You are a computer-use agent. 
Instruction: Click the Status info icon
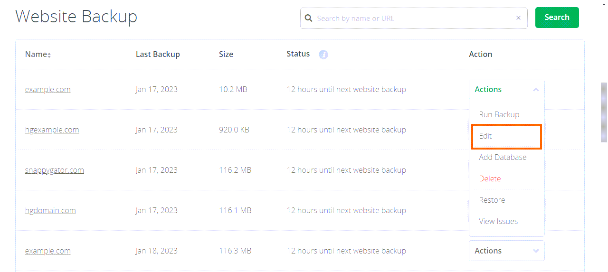323,55
